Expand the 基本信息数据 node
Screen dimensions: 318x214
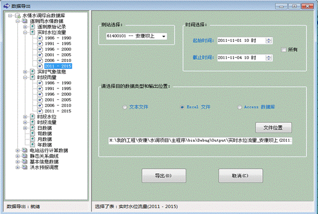(17, 162)
